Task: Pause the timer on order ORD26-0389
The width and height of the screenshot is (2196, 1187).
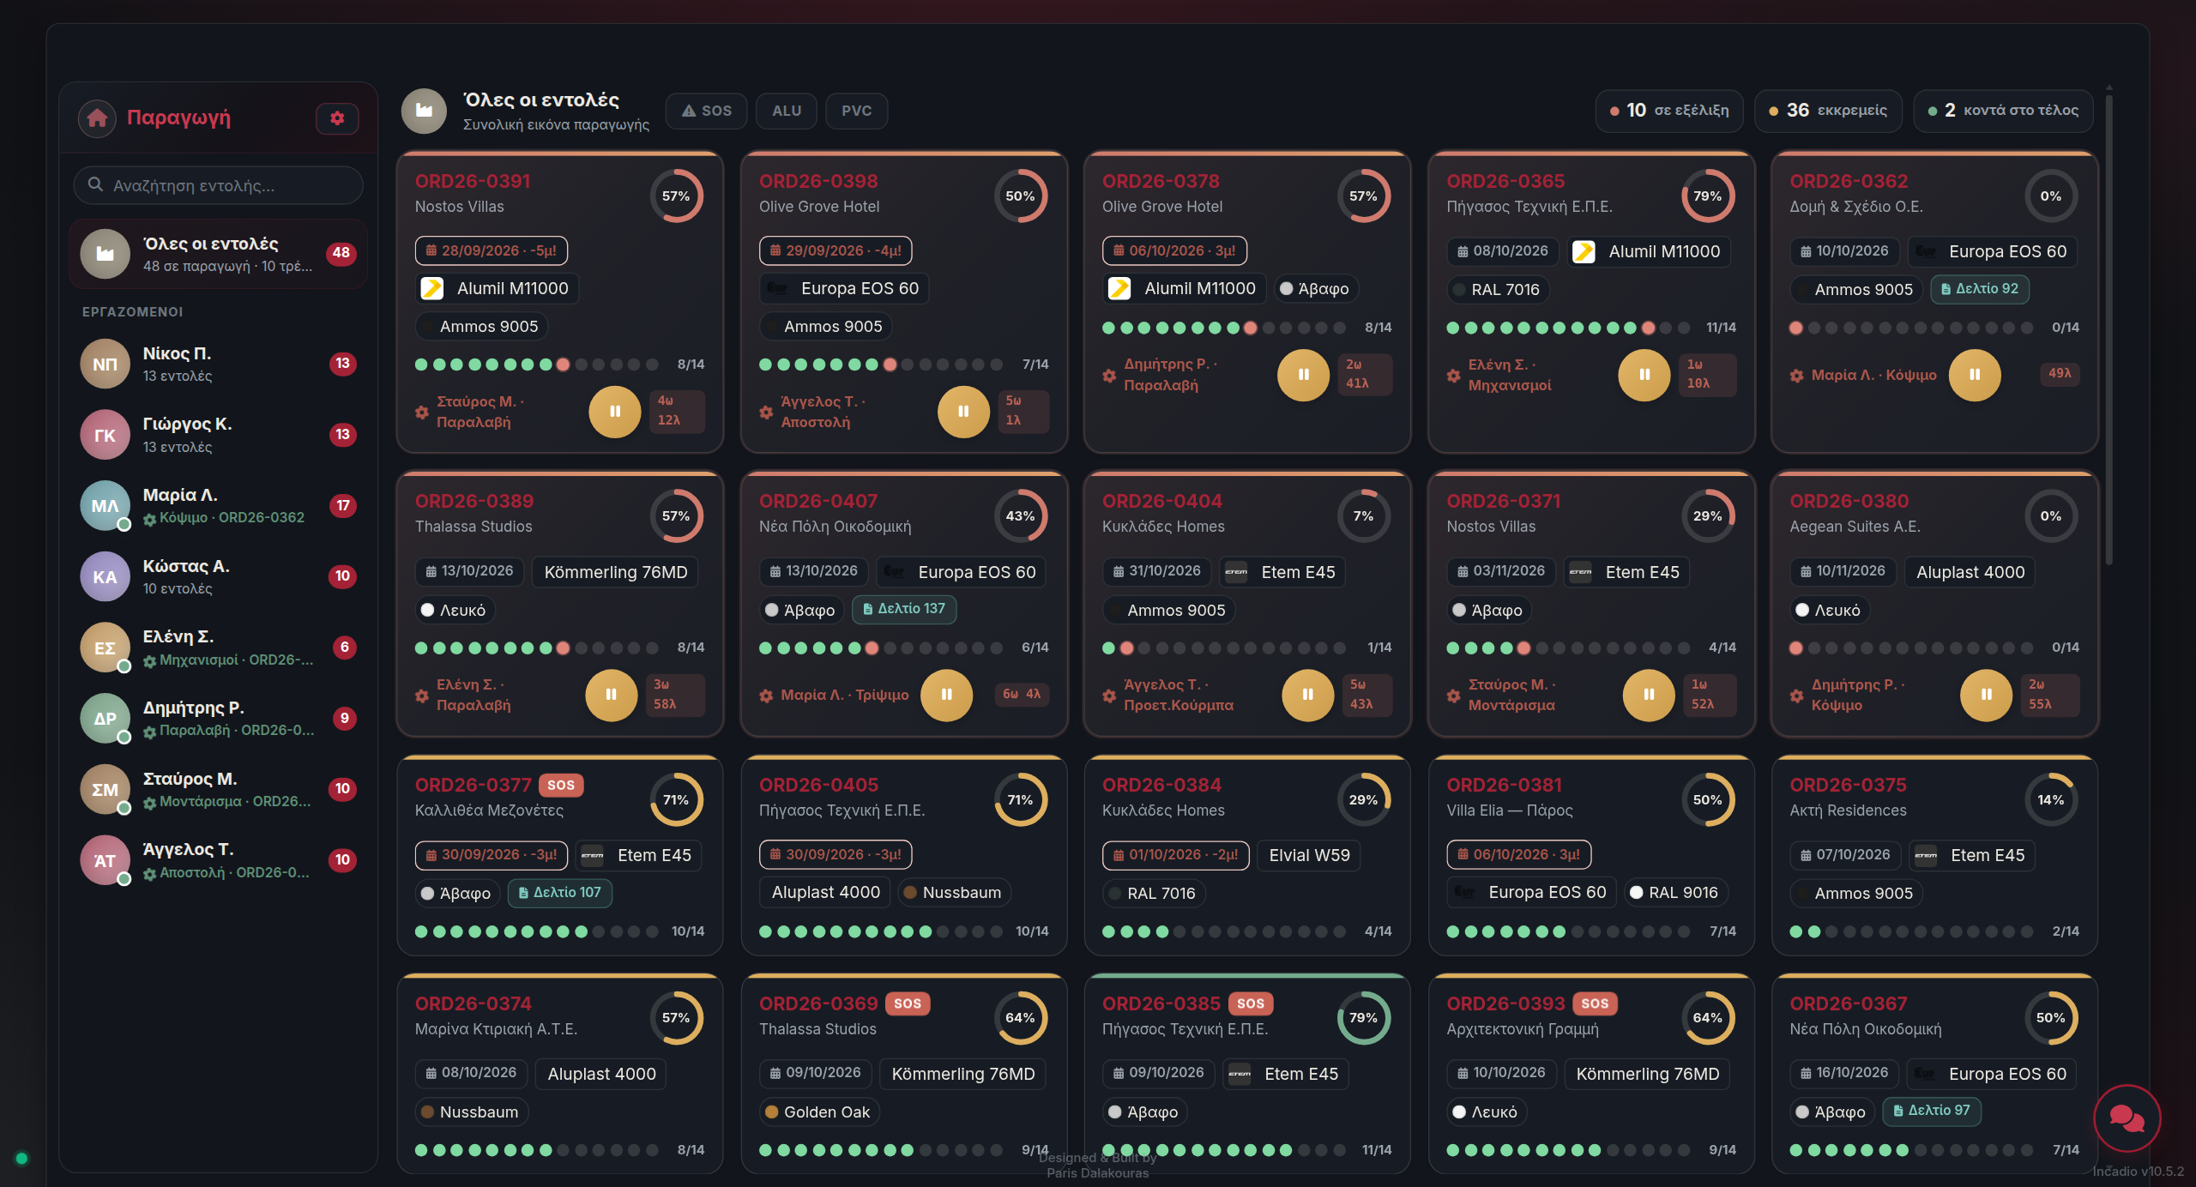Action: click(x=612, y=695)
